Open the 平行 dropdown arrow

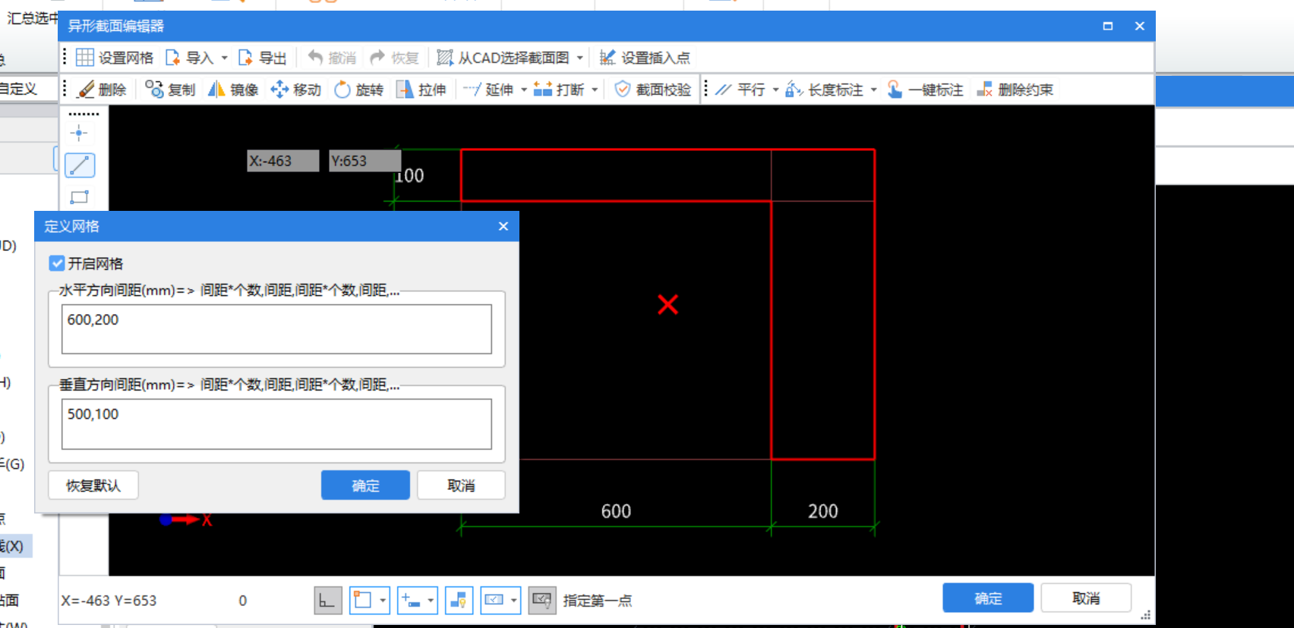coord(775,89)
